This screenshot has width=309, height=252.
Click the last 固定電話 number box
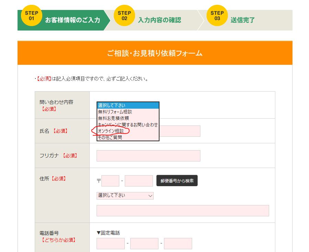click(178, 243)
